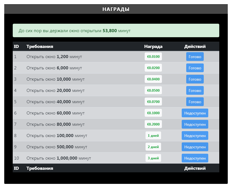Screen dimensions: 232x185
Task: Click Готово button for 10,000 minutes row
Action: (195, 79)
